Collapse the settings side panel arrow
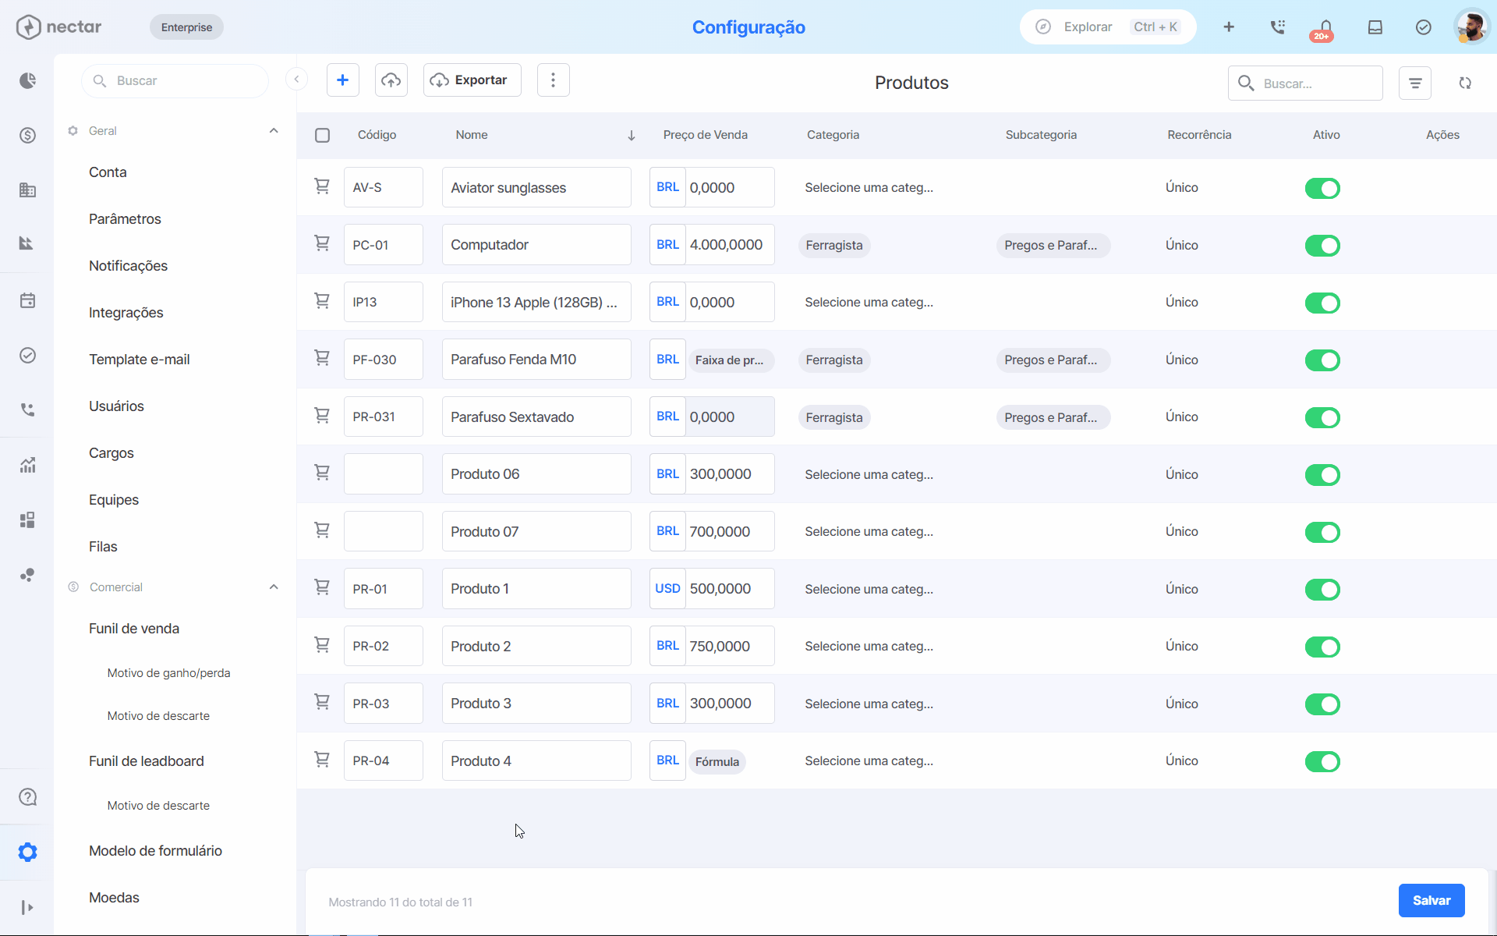Screen dimensions: 1497x936 click(x=296, y=79)
